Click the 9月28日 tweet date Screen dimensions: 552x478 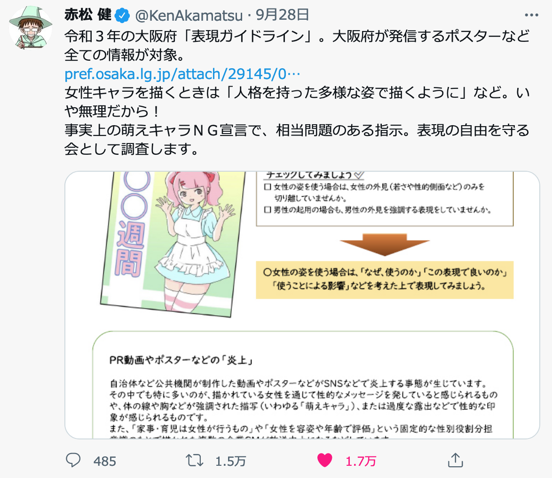pos(282,15)
